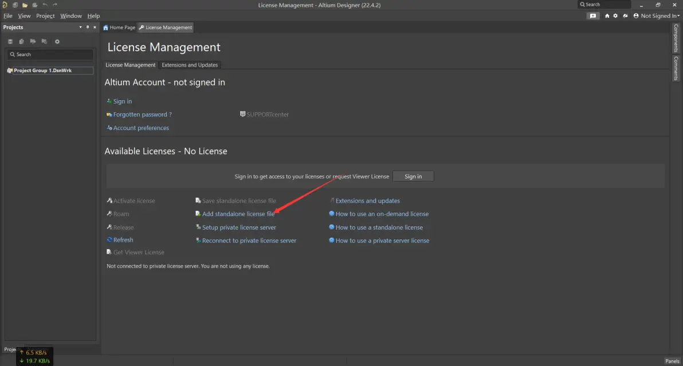Viewport: 683px width, 366px height.
Task: Select the License Management sub-tab
Action: point(130,65)
